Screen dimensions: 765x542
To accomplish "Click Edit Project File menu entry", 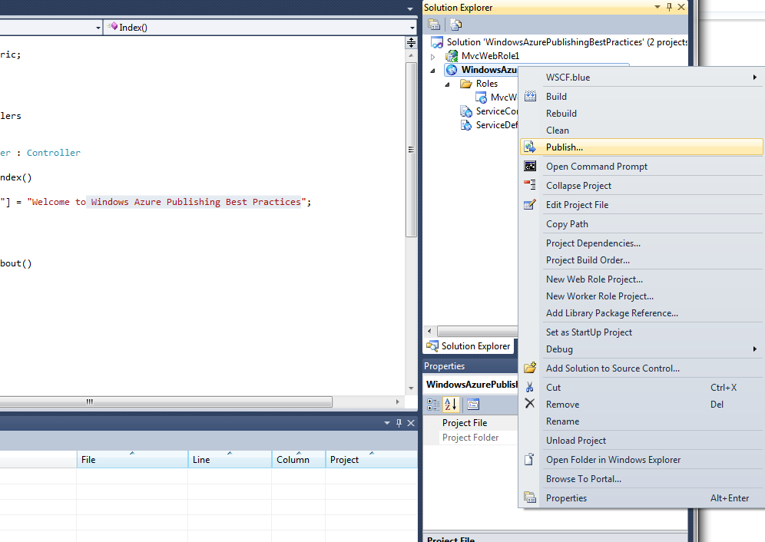I will [x=641, y=205].
